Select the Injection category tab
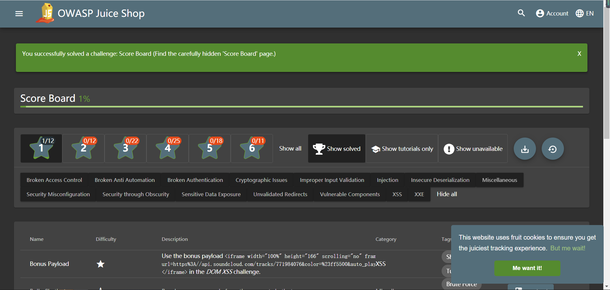This screenshot has height=290, width=610. click(x=388, y=180)
